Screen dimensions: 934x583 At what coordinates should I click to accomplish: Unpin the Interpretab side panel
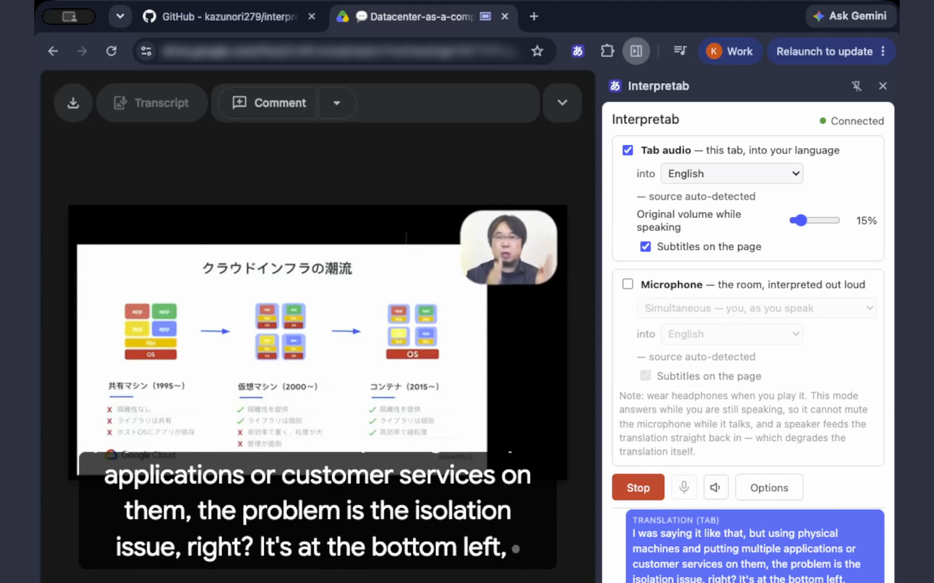tap(857, 86)
